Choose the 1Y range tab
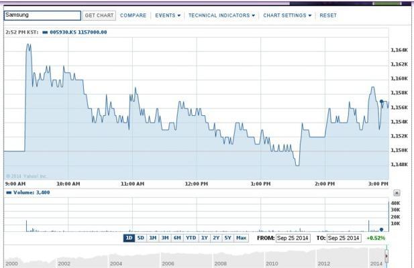Screen dimensions: 414x268 (x=205, y=238)
